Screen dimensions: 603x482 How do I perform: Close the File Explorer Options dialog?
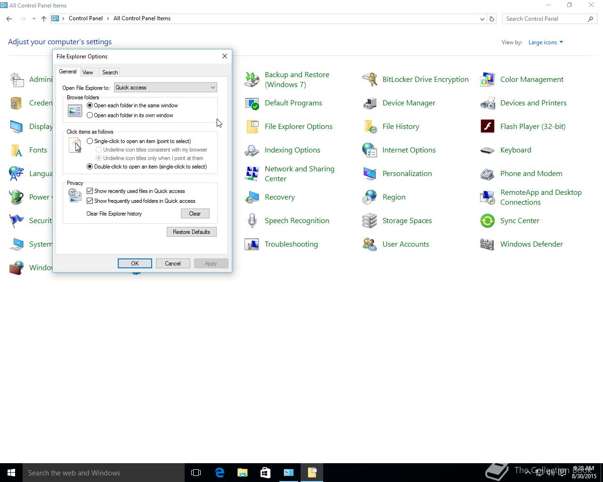[x=225, y=56]
